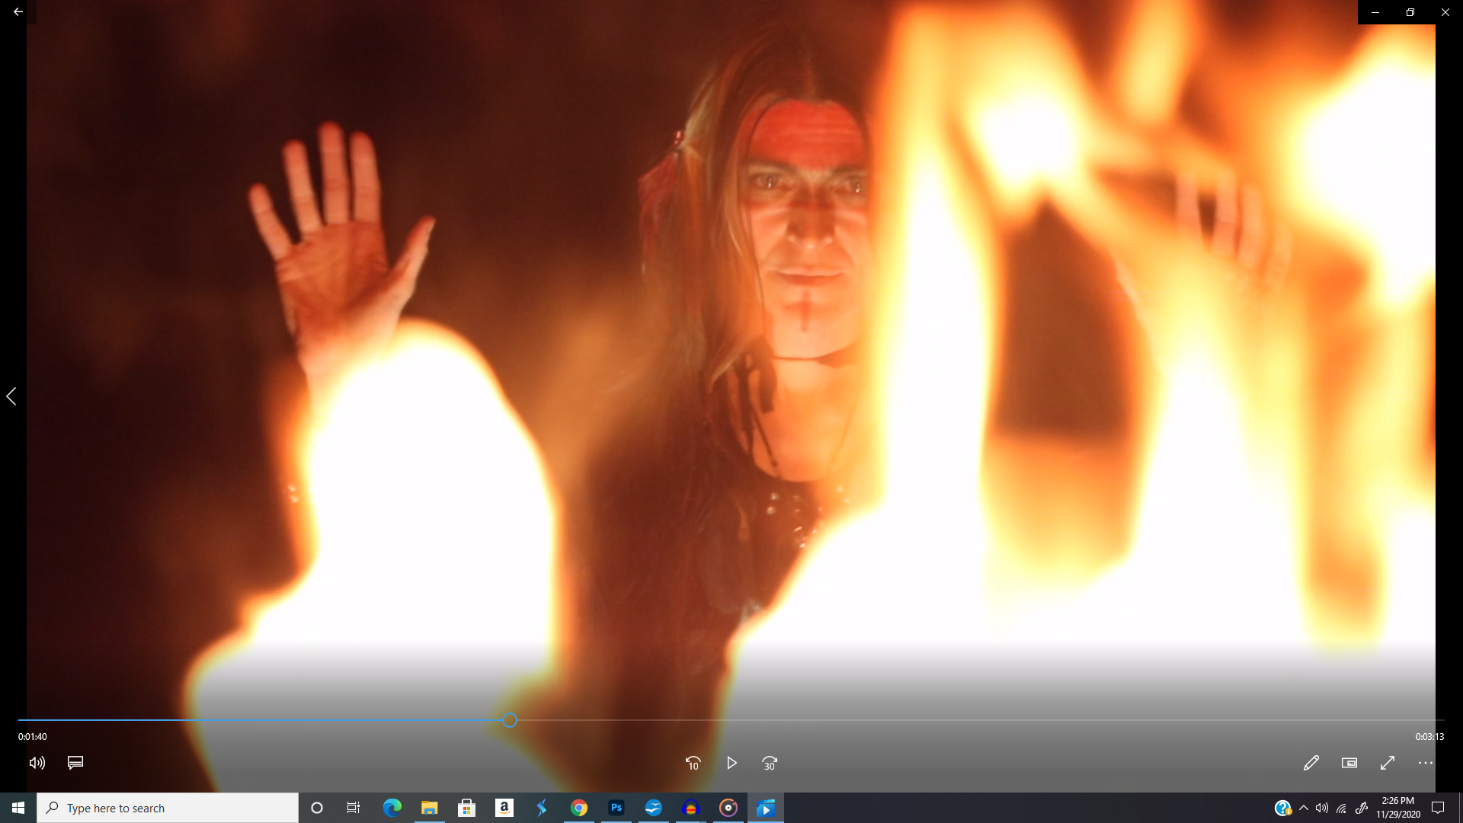This screenshot has width=1463, height=823.
Task: Skip back 10 seconds
Action: [693, 763]
